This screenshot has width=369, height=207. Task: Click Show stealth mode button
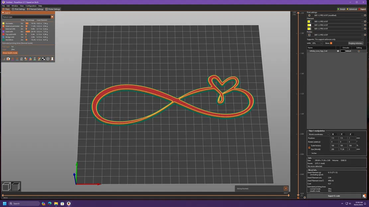pos(10,53)
